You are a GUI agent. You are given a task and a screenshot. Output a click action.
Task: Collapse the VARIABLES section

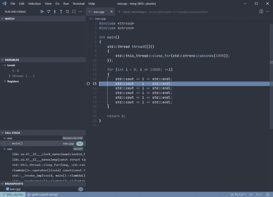(x=2, y=60)
